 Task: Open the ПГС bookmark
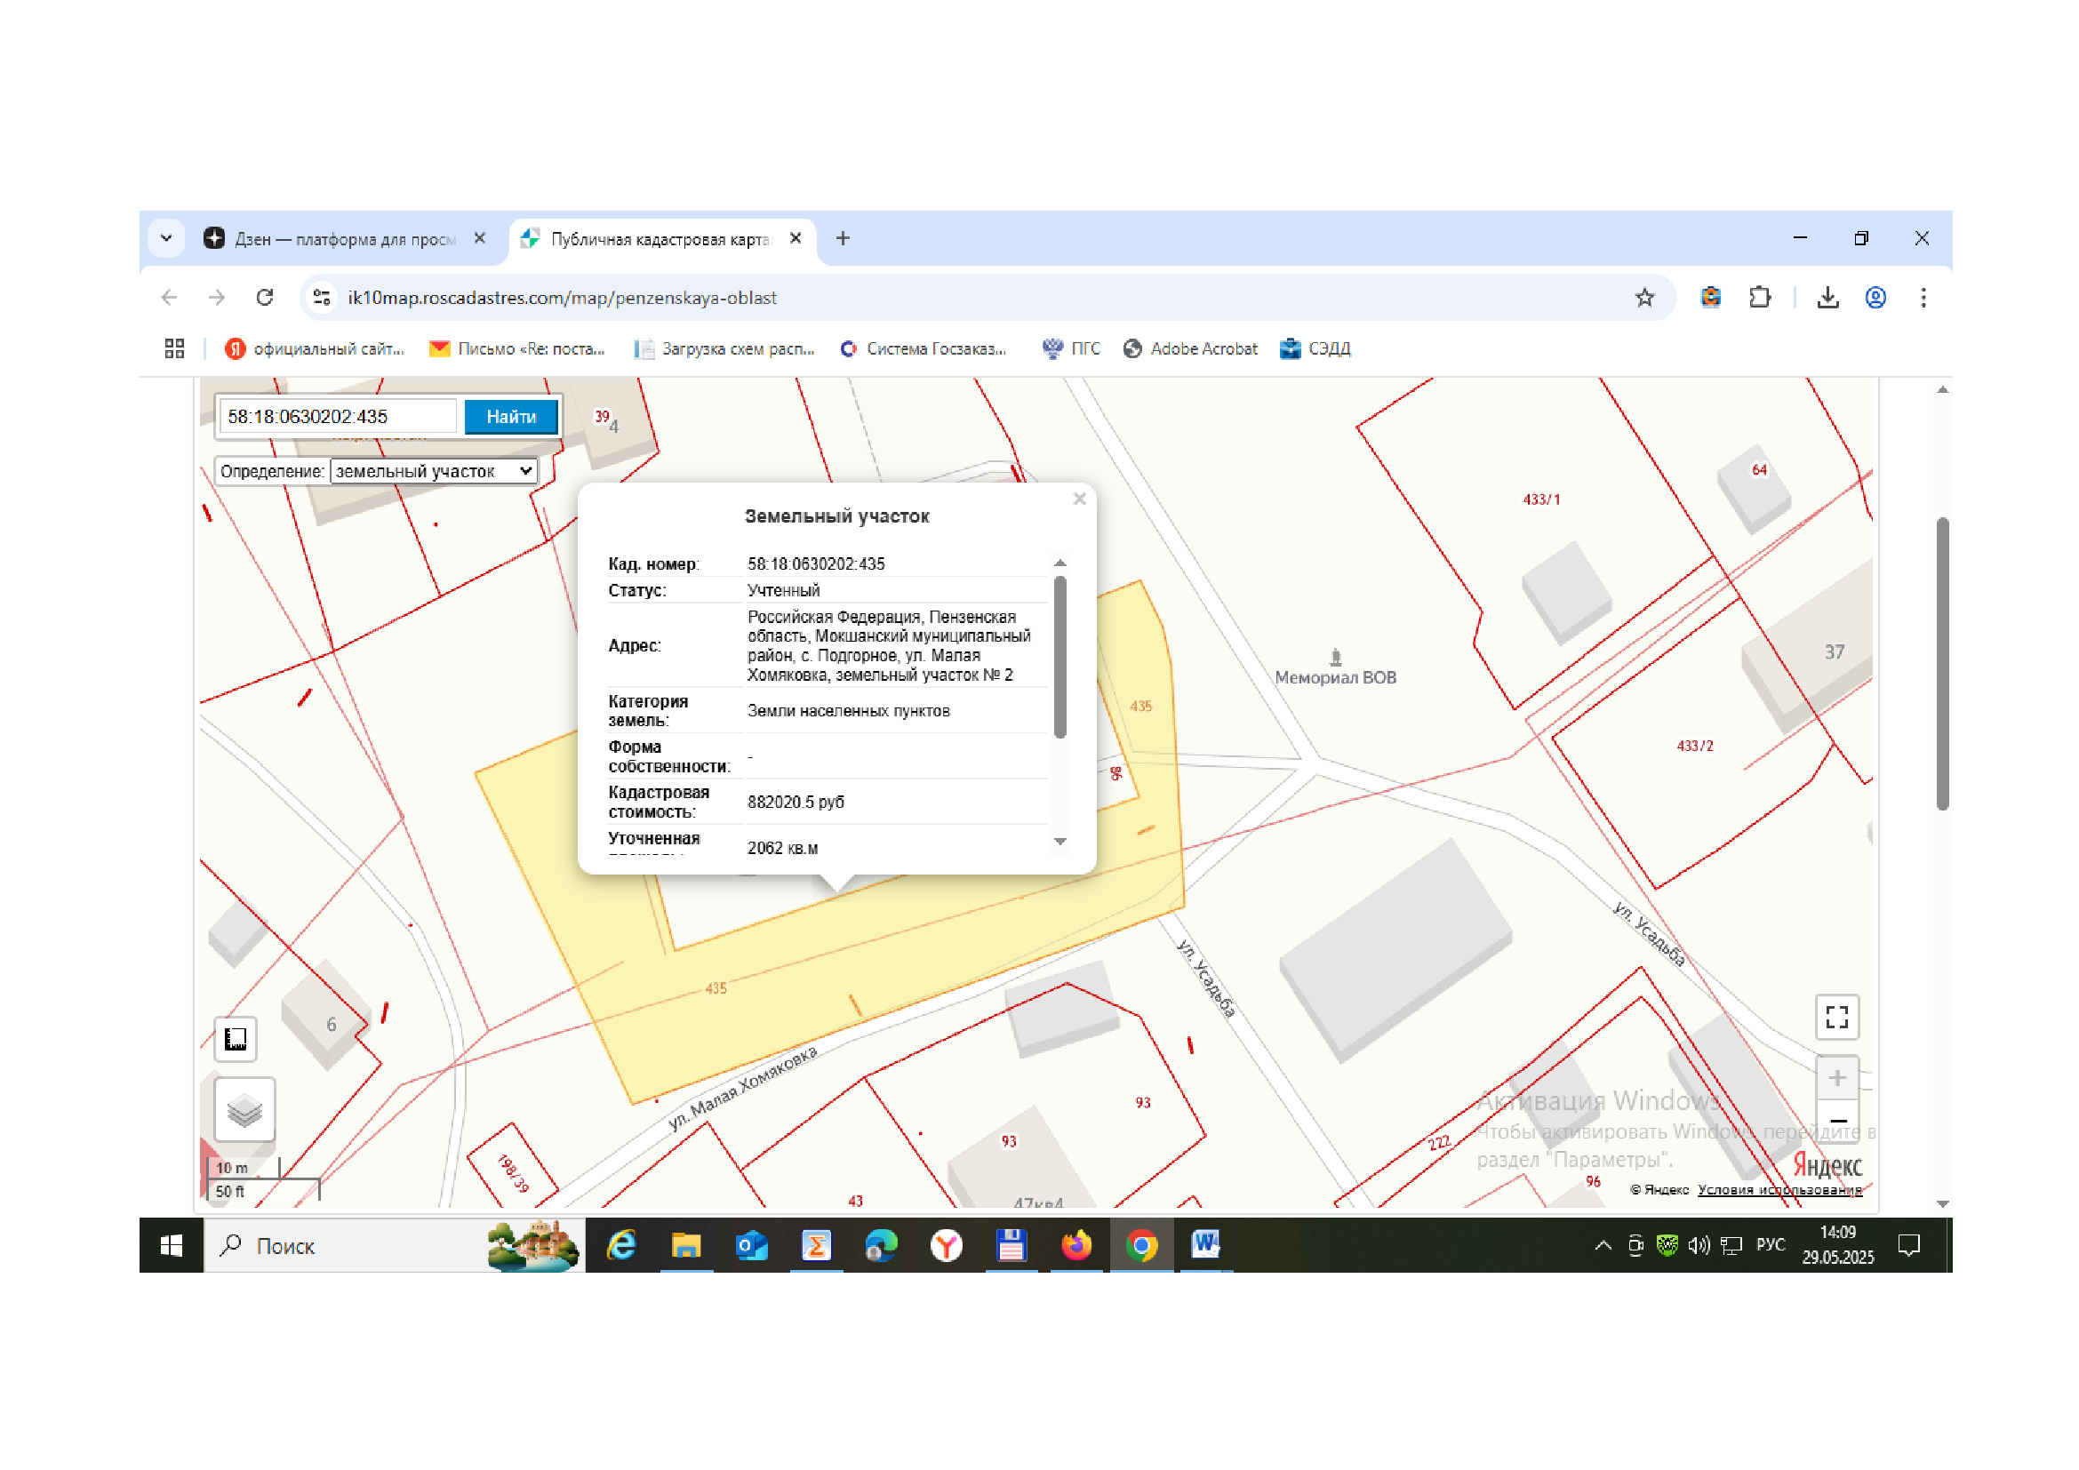[x=1071, y=348]
